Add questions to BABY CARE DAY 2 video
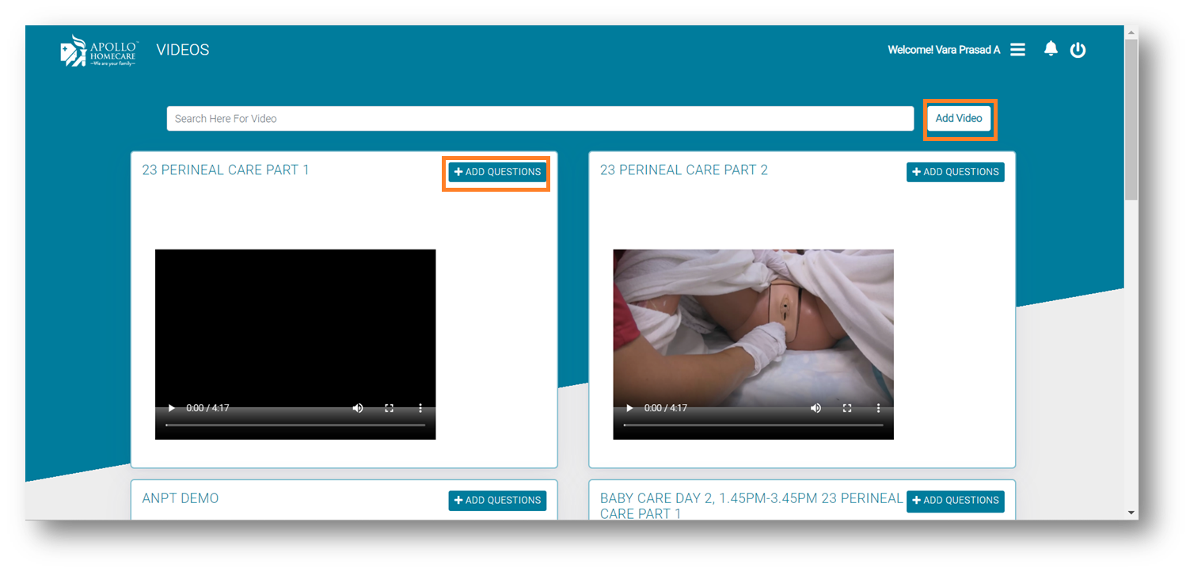 click(x=955, y=500)
